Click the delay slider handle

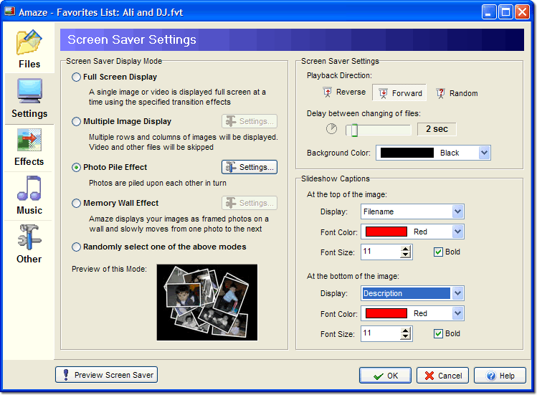coord(354,130)
